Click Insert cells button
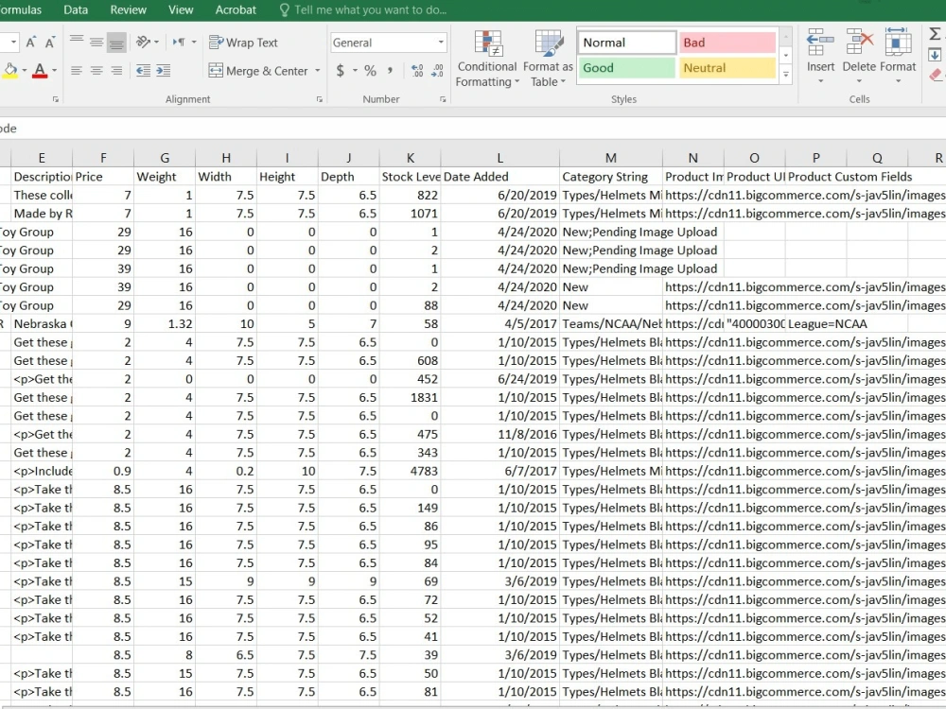The width and height of the screenshot is (946, 709). (820, 56)
